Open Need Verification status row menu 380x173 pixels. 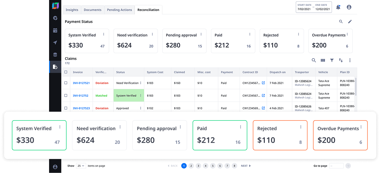140,83
